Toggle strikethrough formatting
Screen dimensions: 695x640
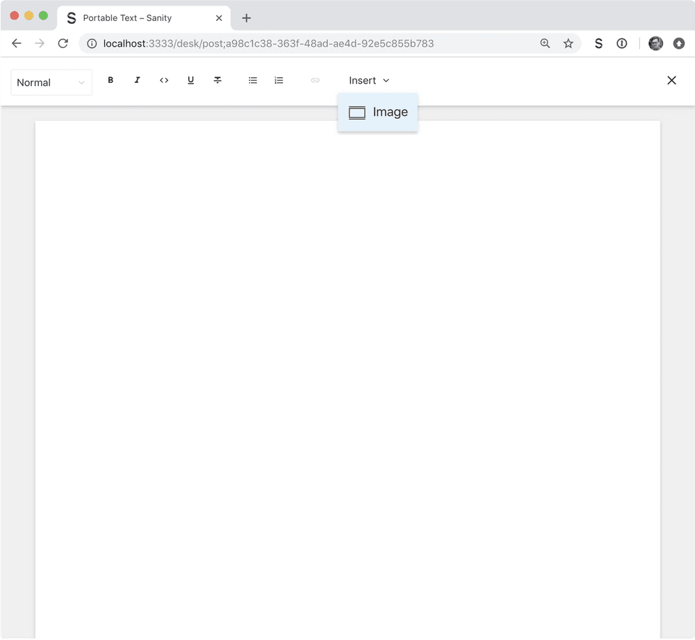coord(218,80)
